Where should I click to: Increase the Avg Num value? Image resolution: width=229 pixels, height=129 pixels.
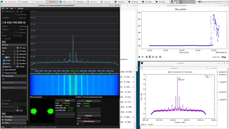(18, 64)
